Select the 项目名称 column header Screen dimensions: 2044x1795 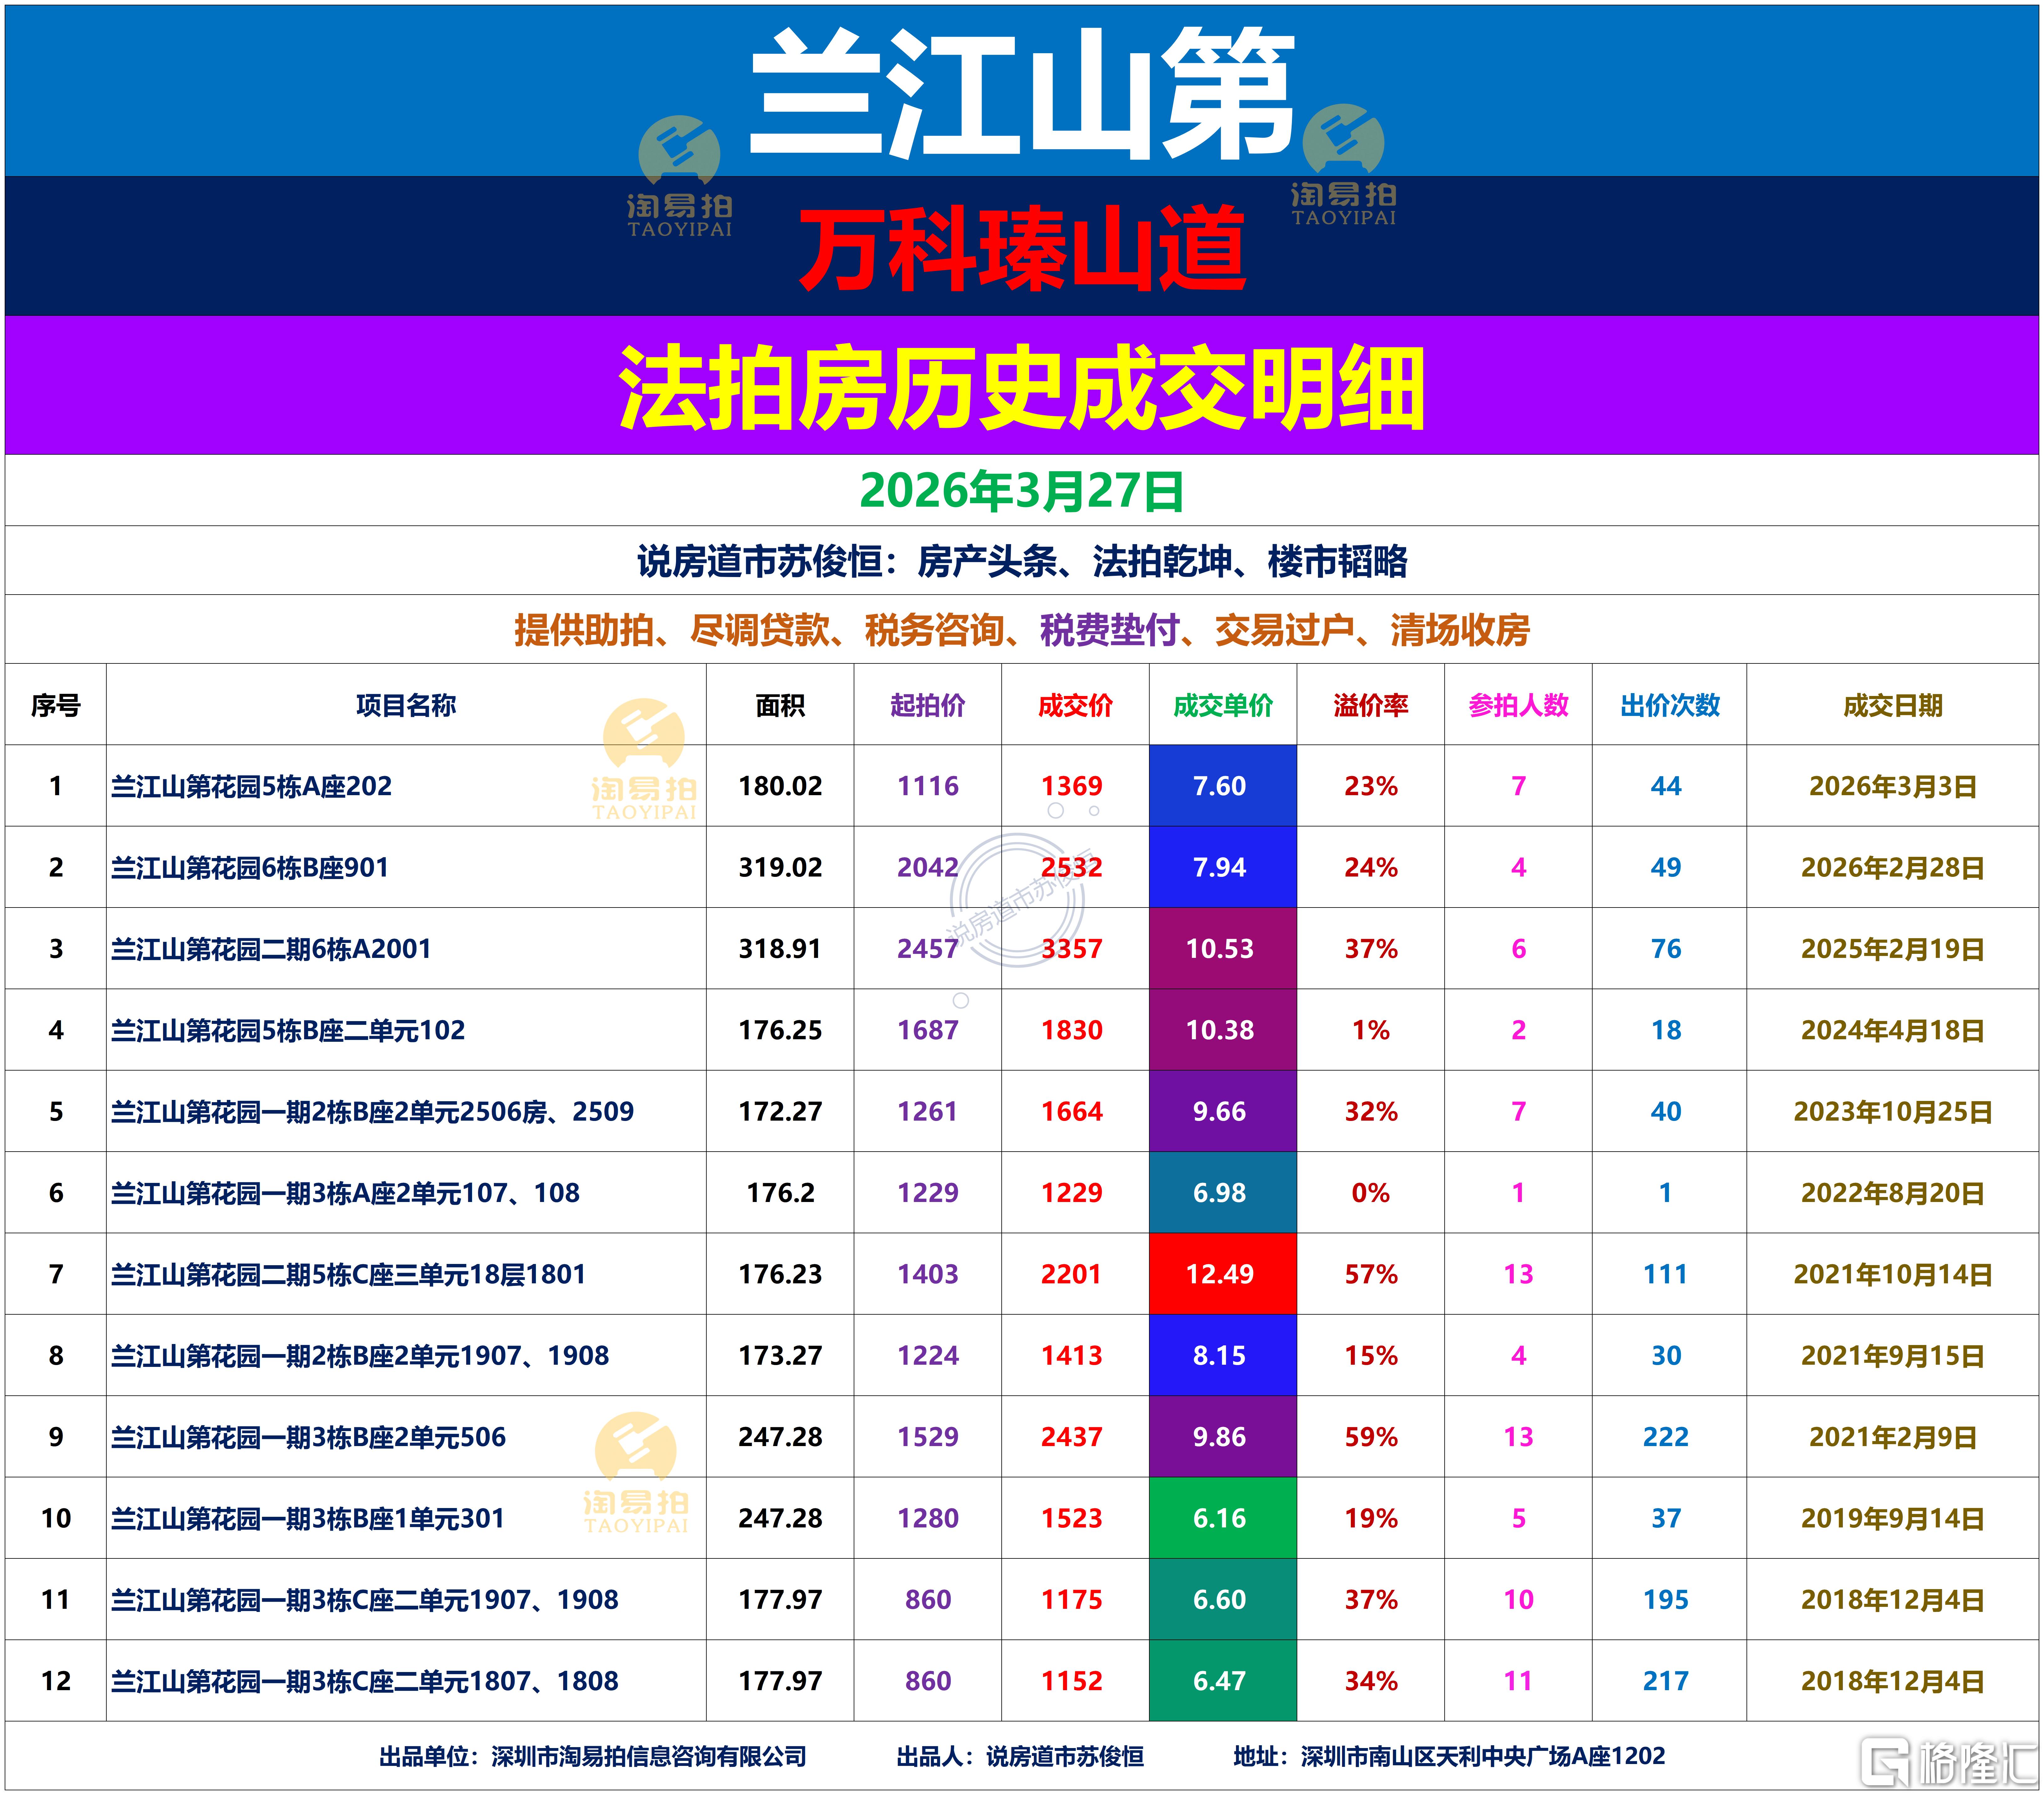406,705
